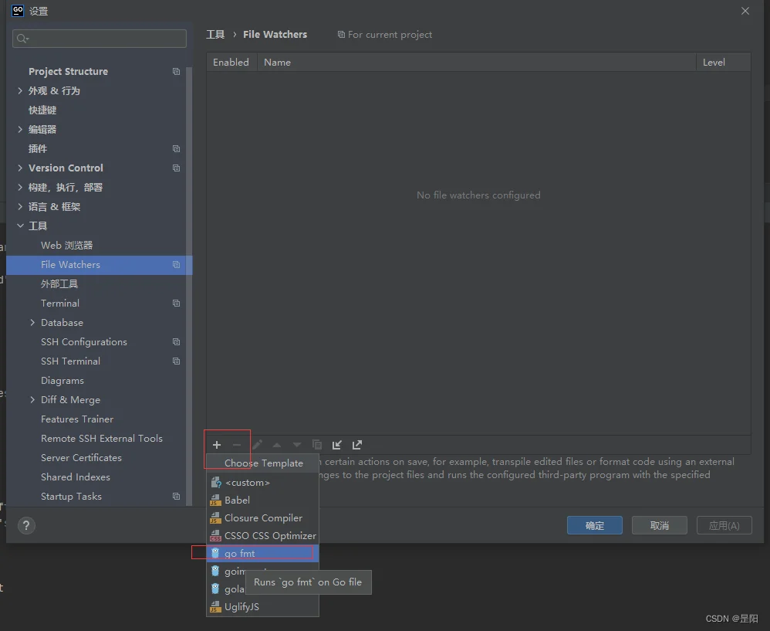Screen dimensions: 770x631
Task: Click the project-level icon beside Terminal
Action: 176,304
